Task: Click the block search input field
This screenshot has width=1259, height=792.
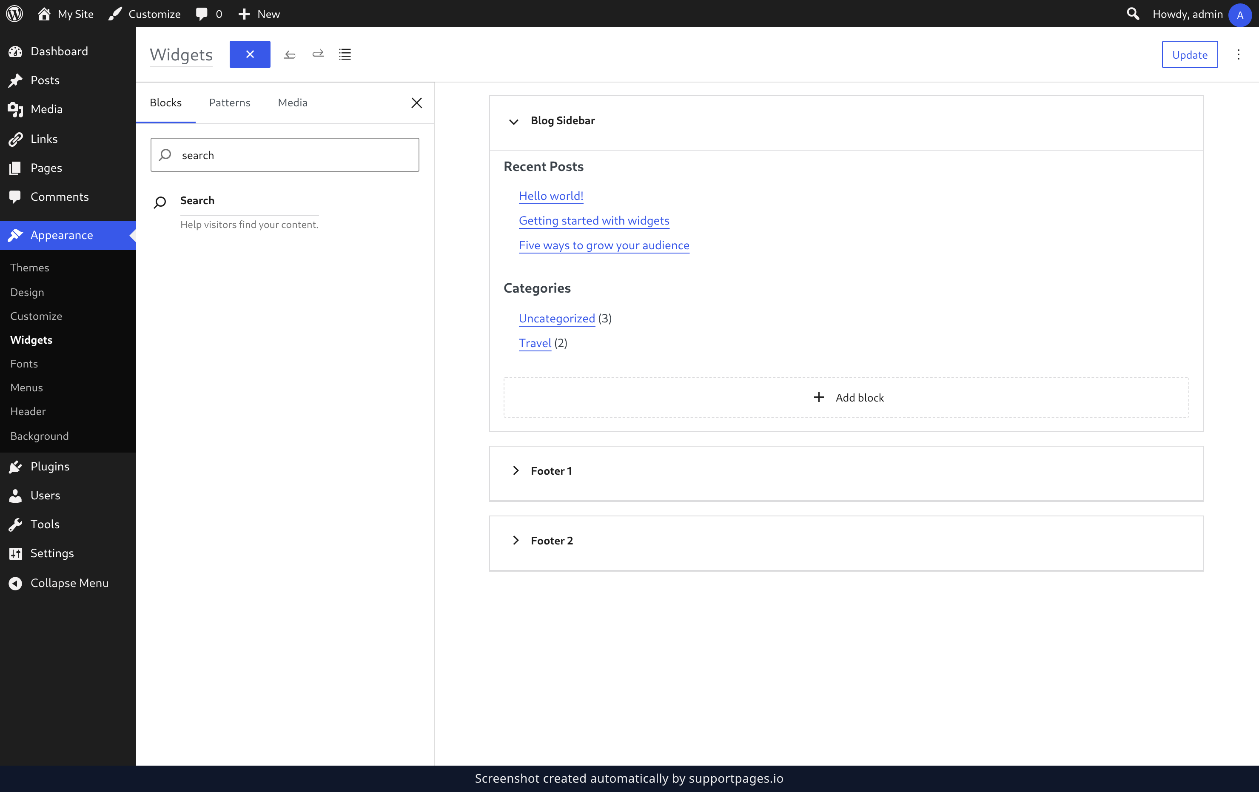Action: pos(285,155)
